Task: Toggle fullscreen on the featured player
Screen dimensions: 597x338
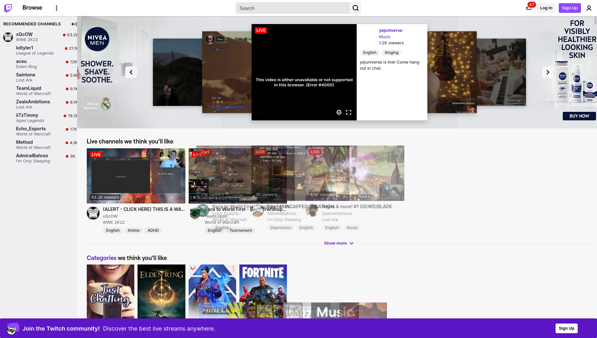Action: [x=348, y=112]
